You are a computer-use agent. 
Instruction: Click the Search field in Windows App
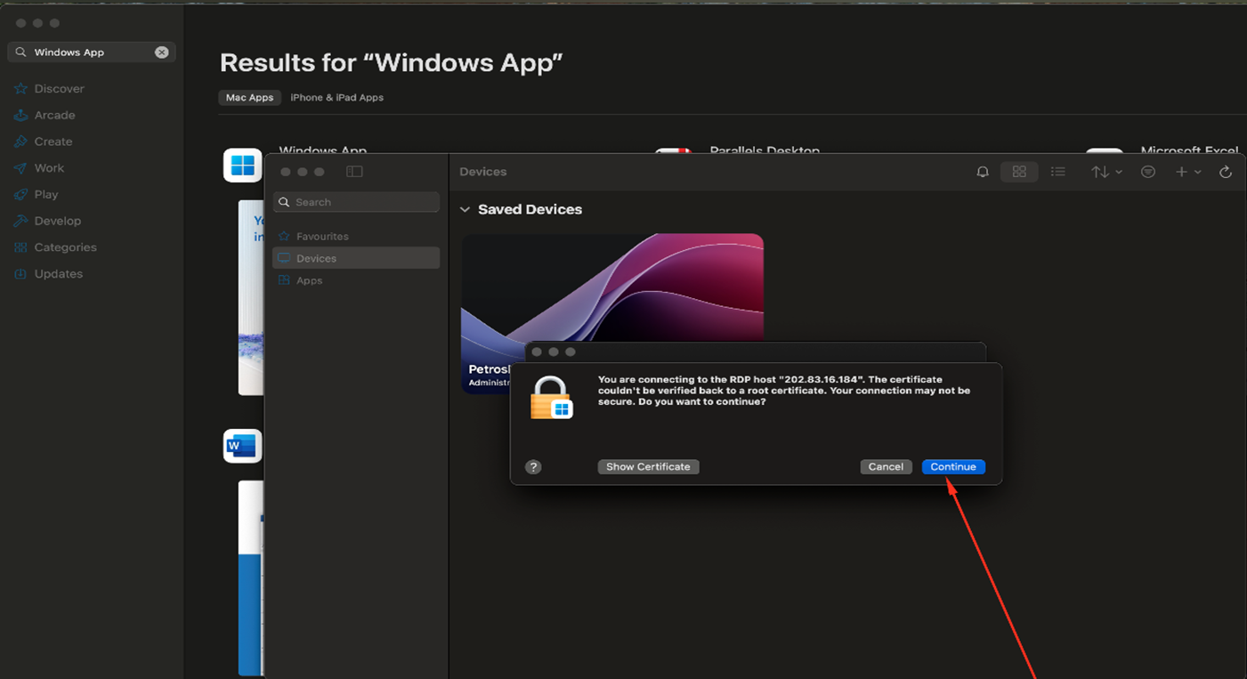click(356, 202)
